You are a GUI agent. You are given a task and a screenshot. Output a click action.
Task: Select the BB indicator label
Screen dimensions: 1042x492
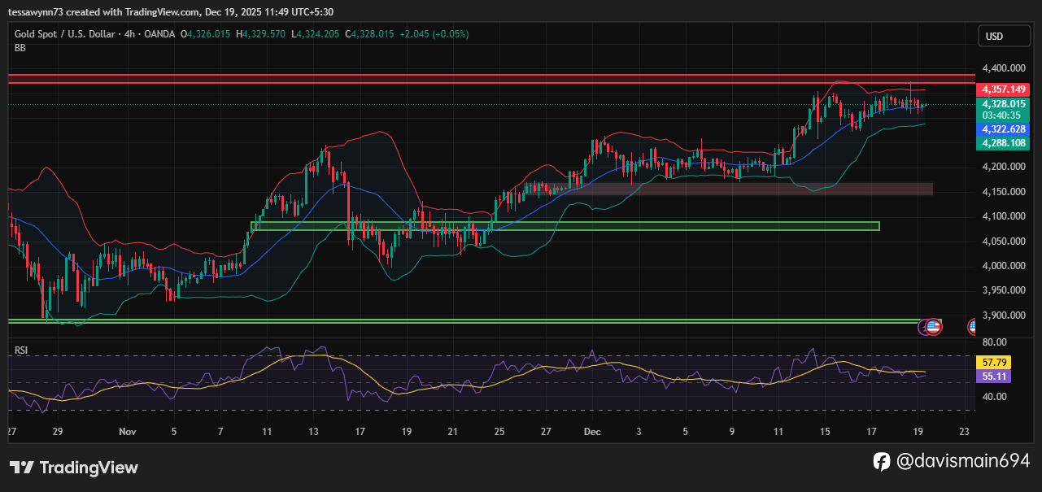tap(20, 49)
